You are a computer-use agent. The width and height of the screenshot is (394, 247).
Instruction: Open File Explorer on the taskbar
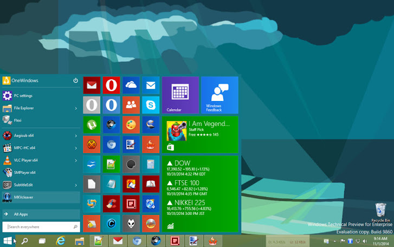[x=80, y=241]
